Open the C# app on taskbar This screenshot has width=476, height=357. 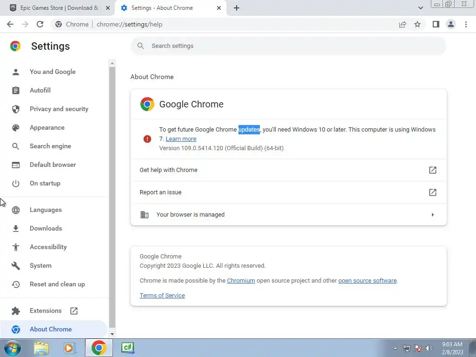(128, 348)
